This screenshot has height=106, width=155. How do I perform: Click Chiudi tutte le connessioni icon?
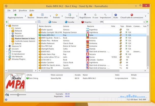132,15
